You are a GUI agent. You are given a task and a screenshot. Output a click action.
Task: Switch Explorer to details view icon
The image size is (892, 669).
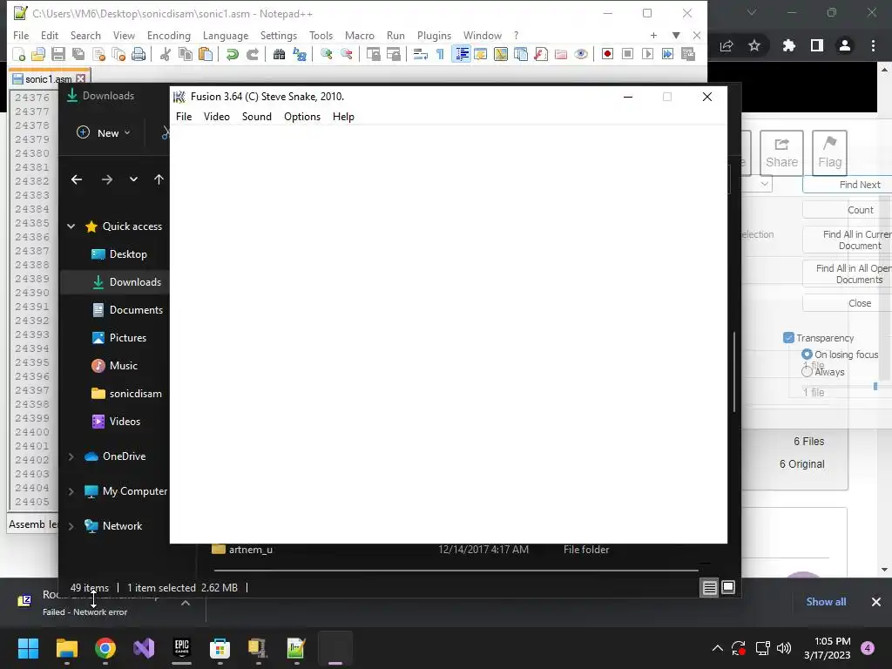(709, 588)
